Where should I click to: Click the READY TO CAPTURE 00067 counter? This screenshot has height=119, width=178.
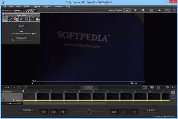coord(19,10)
